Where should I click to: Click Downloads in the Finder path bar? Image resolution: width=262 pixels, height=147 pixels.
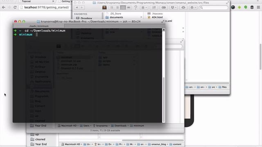[119, 126]
